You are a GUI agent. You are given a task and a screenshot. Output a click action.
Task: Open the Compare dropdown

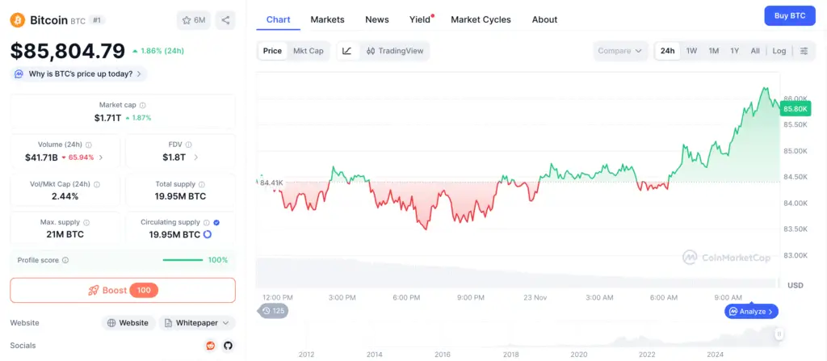click(x=619, y=51)
